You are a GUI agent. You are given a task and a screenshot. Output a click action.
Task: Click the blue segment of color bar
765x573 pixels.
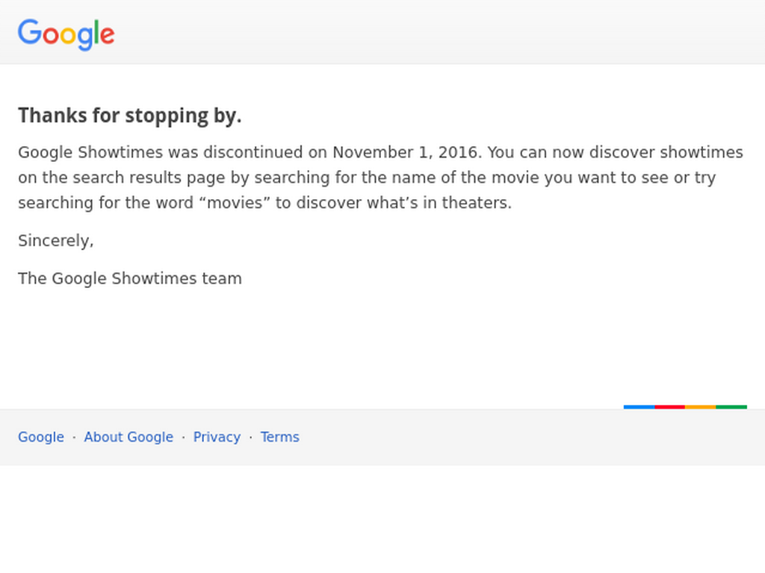[x=639, y=407]
